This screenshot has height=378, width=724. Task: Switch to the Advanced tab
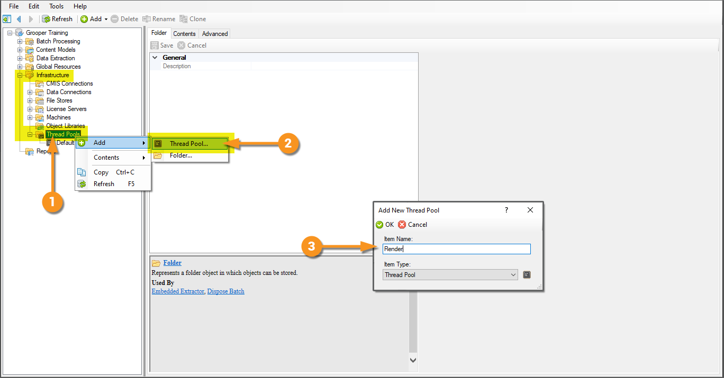(215, 33)
